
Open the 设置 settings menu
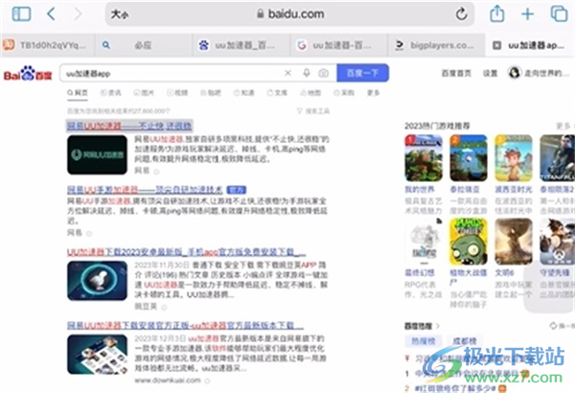pos(490,73)
